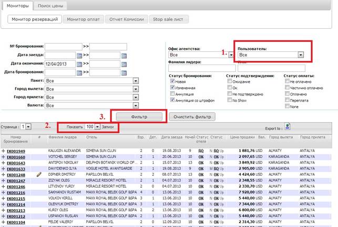This screenshot has width=338, height=227.
Task: Click pencil icon in EK001248 row
Action: [x=39, y=175]
